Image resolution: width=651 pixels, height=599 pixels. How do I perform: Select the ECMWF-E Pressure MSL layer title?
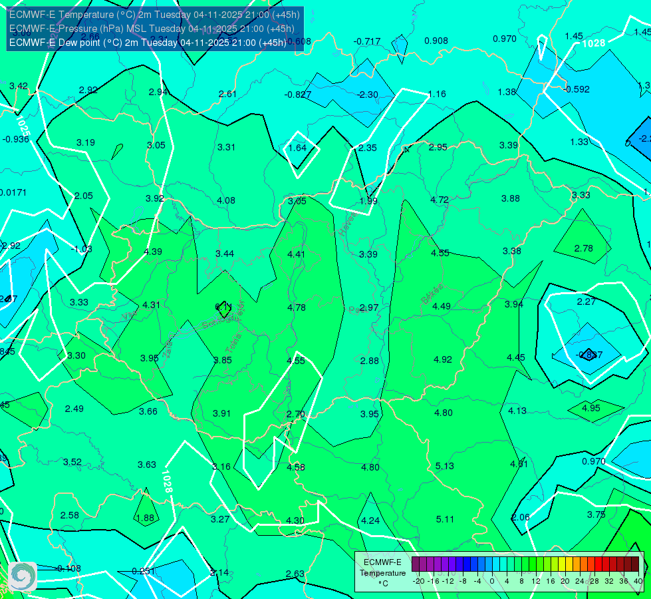152,29
